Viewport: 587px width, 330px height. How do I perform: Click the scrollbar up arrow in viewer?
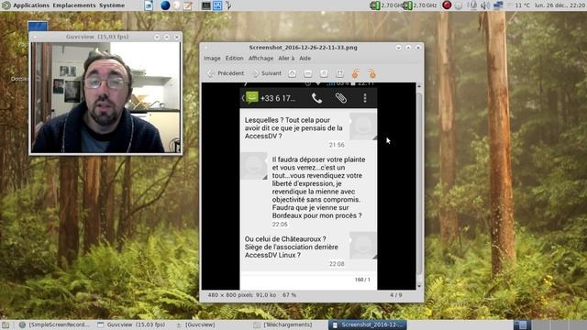click(x=419, y=86)
